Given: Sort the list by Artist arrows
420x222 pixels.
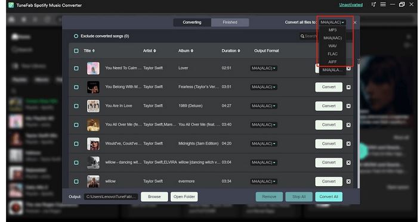Looking at the screenshot, I should pyautogui.click(x=155, y=51).
